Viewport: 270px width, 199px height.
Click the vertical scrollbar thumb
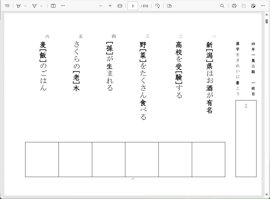267,21
